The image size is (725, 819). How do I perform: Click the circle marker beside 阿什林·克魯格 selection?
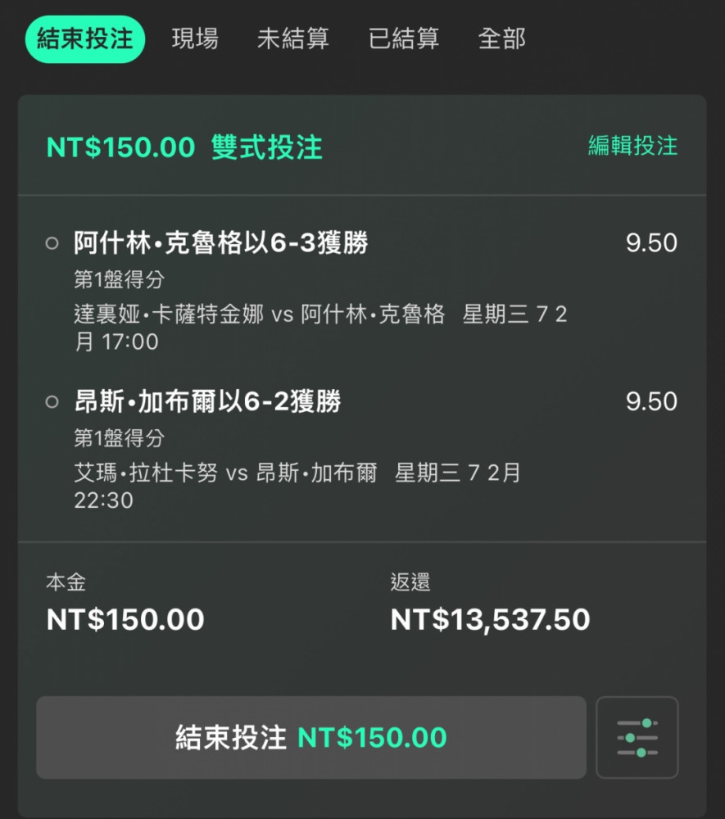pos(52,243)
